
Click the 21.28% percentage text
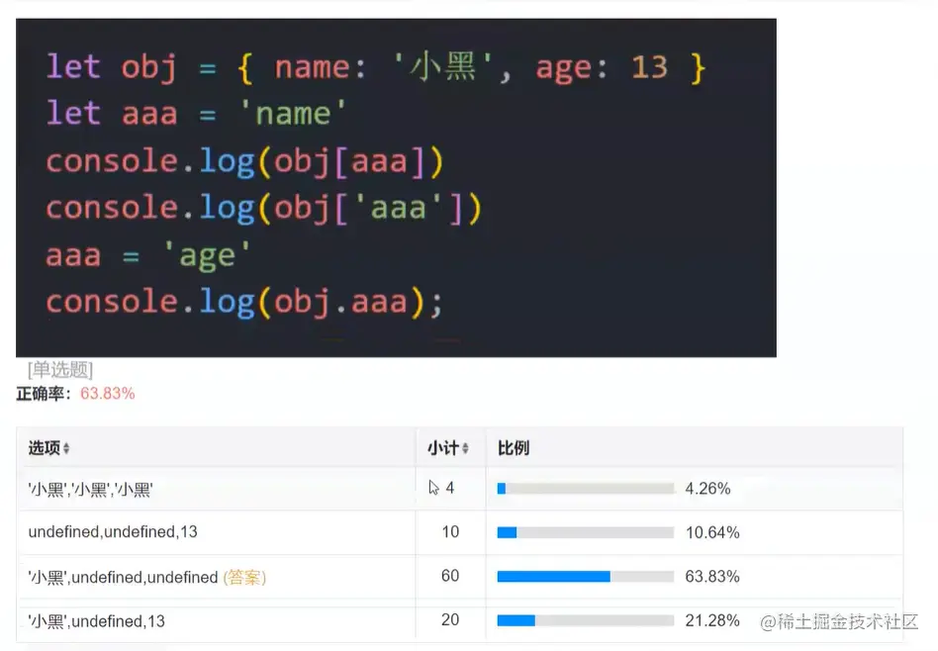point(712,620)
